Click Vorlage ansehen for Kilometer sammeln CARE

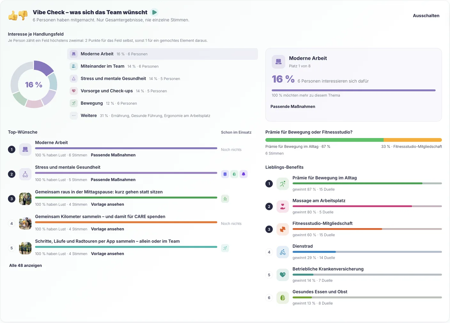[107, 229]
